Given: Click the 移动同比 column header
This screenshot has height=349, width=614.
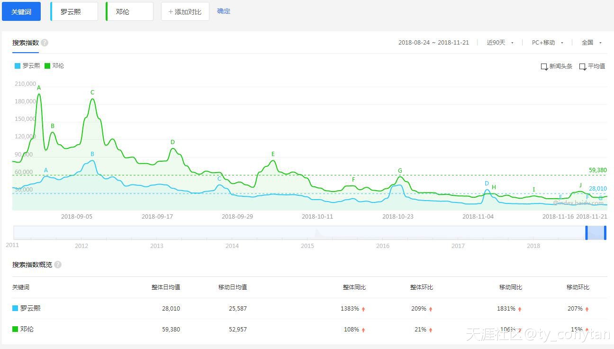Looking at the screenshot, I should tap(511, 287).
